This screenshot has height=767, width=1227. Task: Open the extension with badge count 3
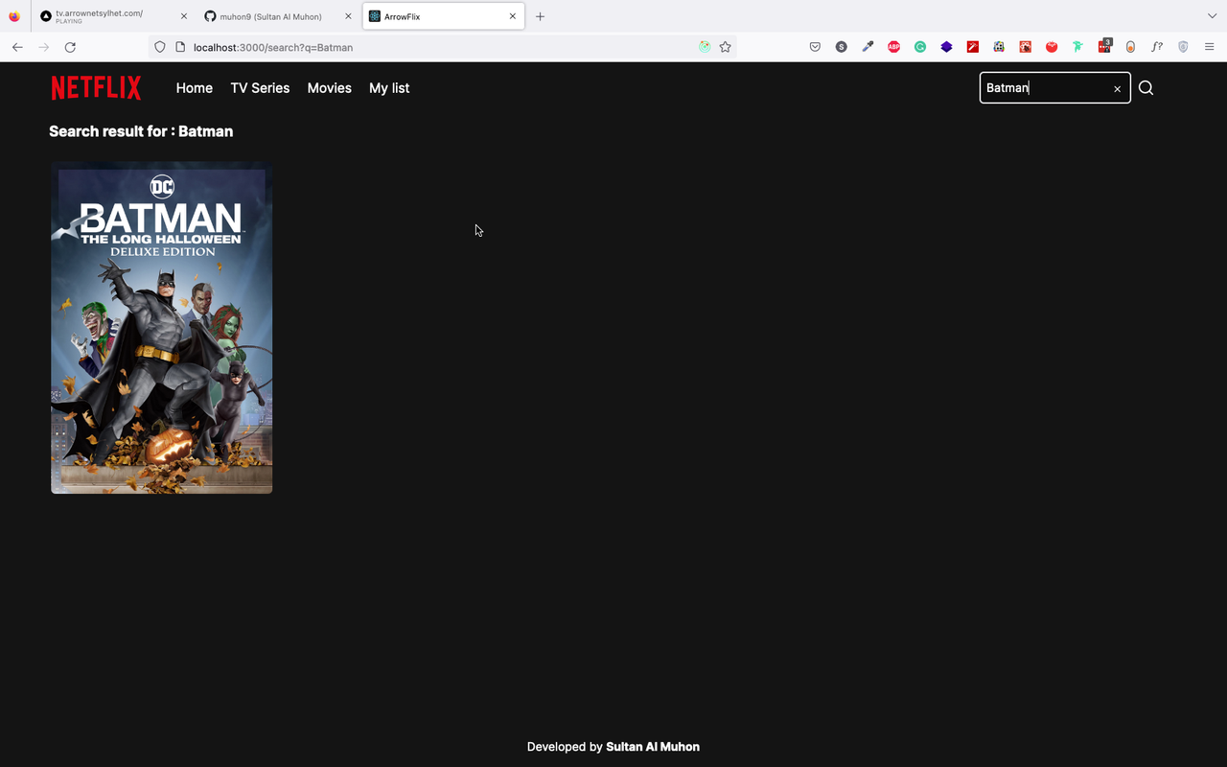pyautogui.click(x=1104, y=46)
